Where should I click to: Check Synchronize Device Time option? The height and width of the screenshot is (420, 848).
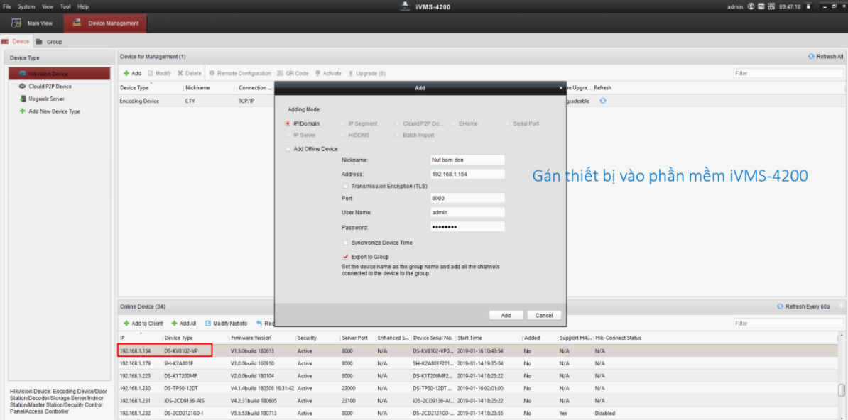(x=345, y=243)
